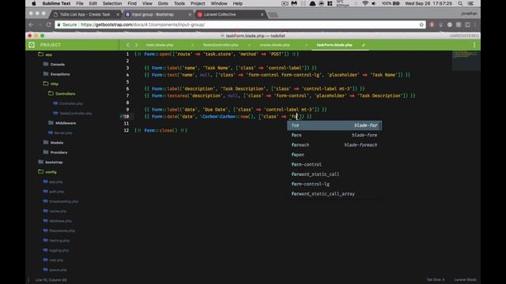Click the Chrome address bar URL
Screen dimensions: 506x284
(x=142, y=24)
